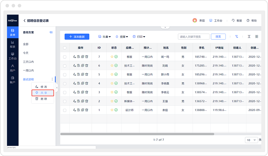Tick the select-all checkbox in table header
268x156 pixels.
point(65,48)
